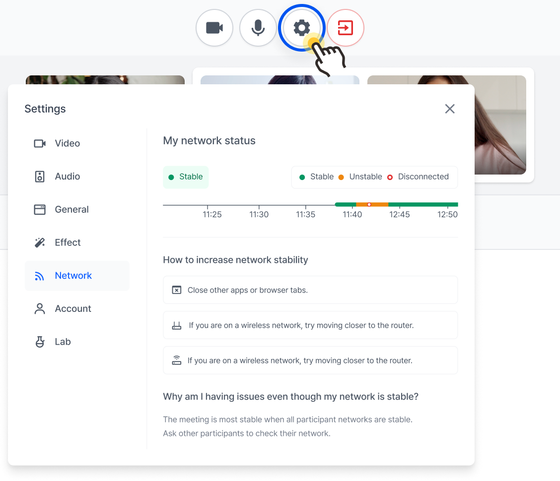The image size is (560, 481).
Task: Click the flask icon beside Lab
Action: point(40,342)
